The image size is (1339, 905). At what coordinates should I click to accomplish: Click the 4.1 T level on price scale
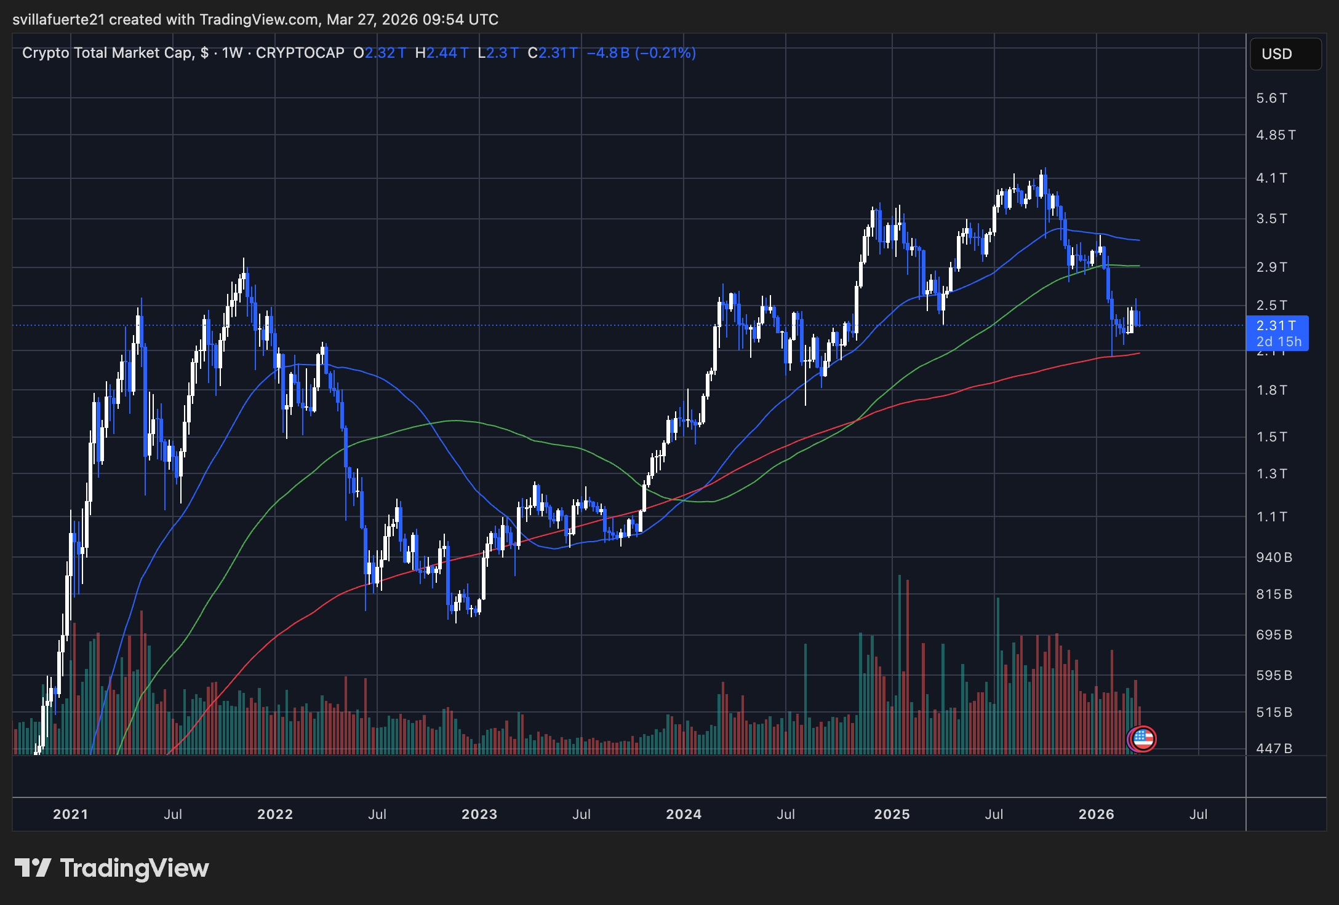[1271, 178]
